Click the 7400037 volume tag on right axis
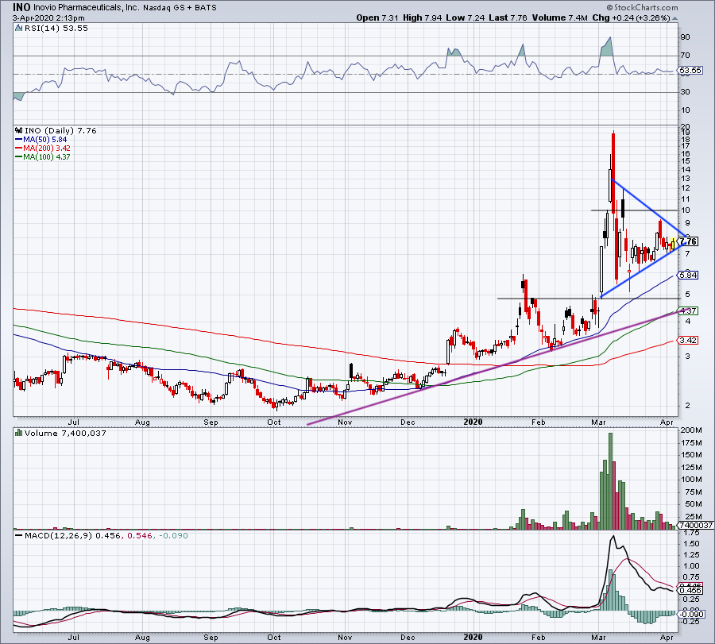This screenshot has height=644, width=715. 696,525
